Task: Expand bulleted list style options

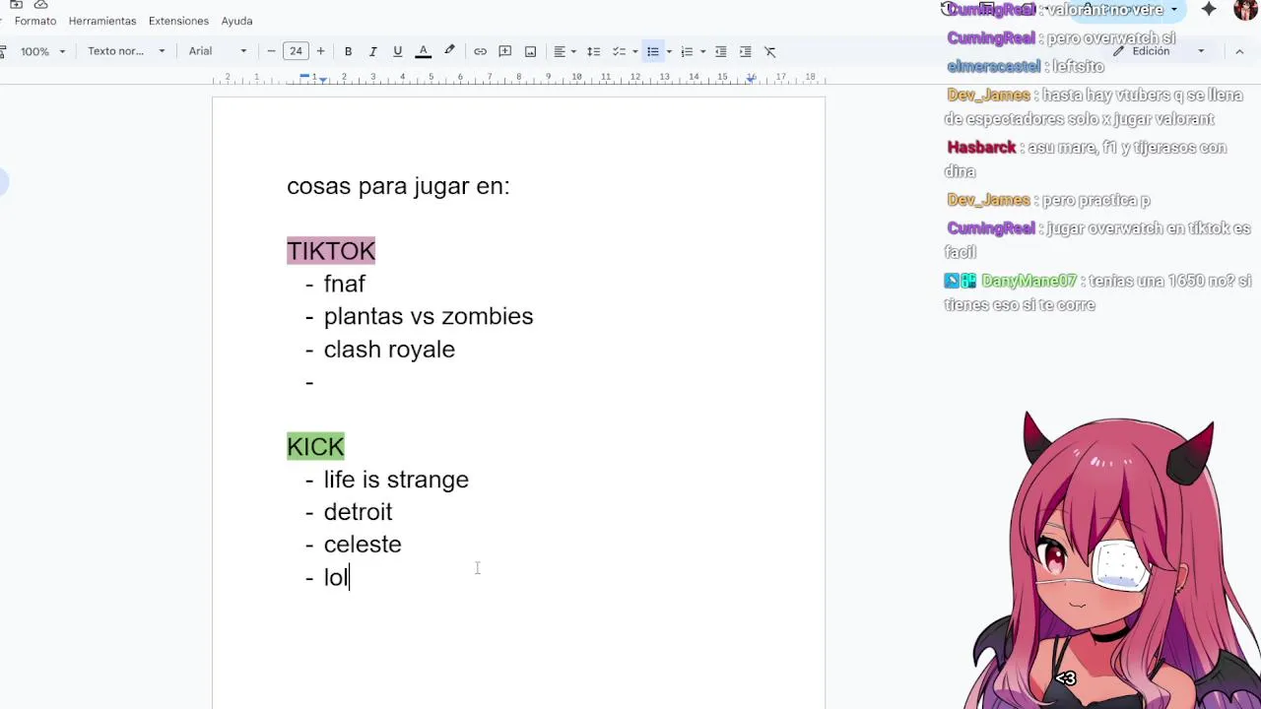Action: [x=669, y=51]
